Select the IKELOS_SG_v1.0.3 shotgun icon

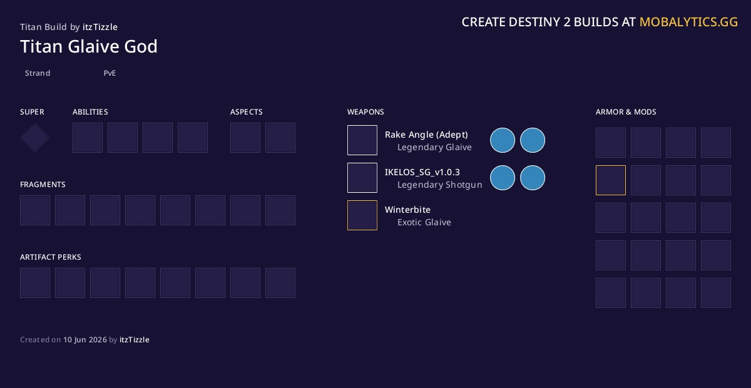click(362, 178)
